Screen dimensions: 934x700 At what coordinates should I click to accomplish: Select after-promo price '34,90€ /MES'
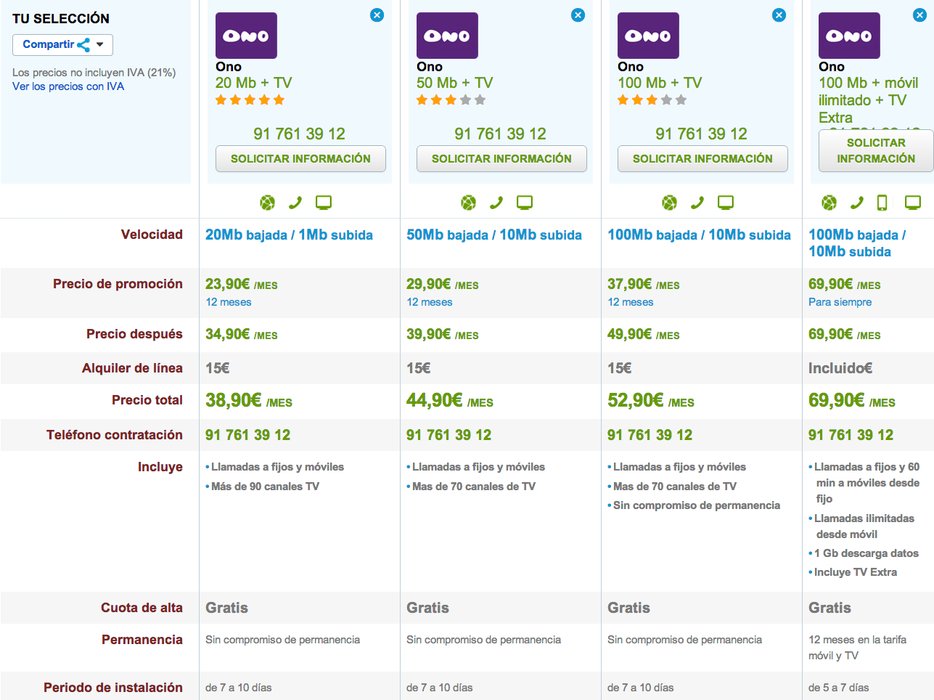coord(242,335)
